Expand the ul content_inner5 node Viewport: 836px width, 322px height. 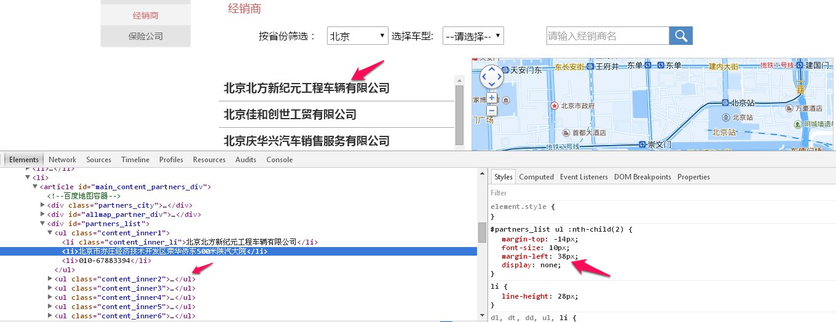tap(50, 307)
